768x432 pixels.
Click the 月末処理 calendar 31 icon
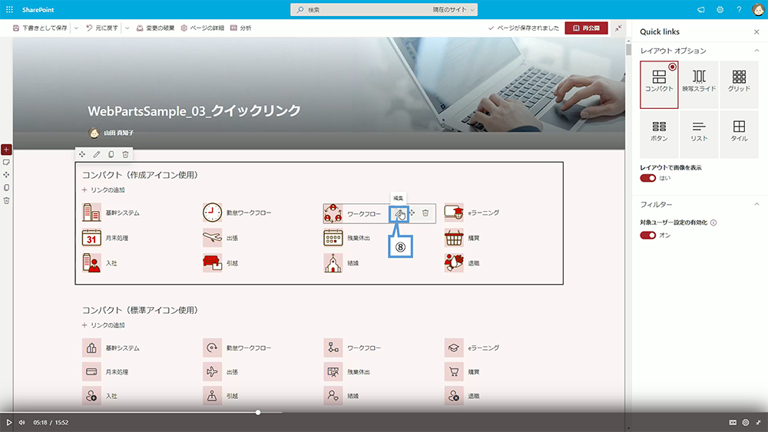click(91, 238)
